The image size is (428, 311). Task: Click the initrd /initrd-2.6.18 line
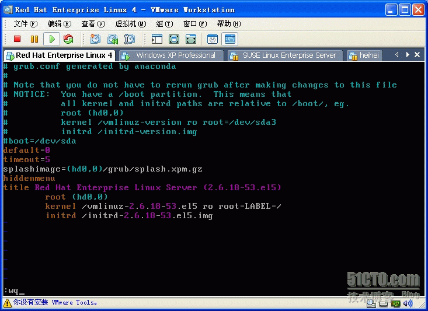(129, 216)
